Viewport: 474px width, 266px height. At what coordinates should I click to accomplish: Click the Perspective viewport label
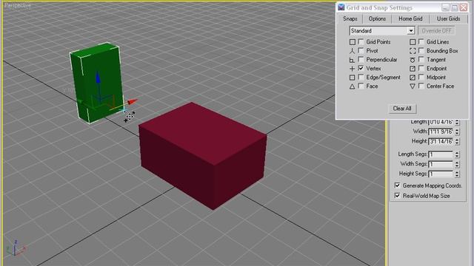[18, 5]
